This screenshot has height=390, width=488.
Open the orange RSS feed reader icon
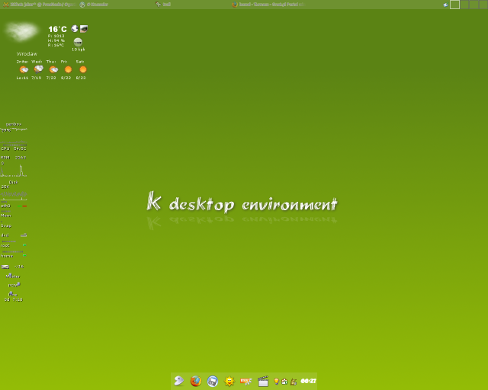coord(246,381)
